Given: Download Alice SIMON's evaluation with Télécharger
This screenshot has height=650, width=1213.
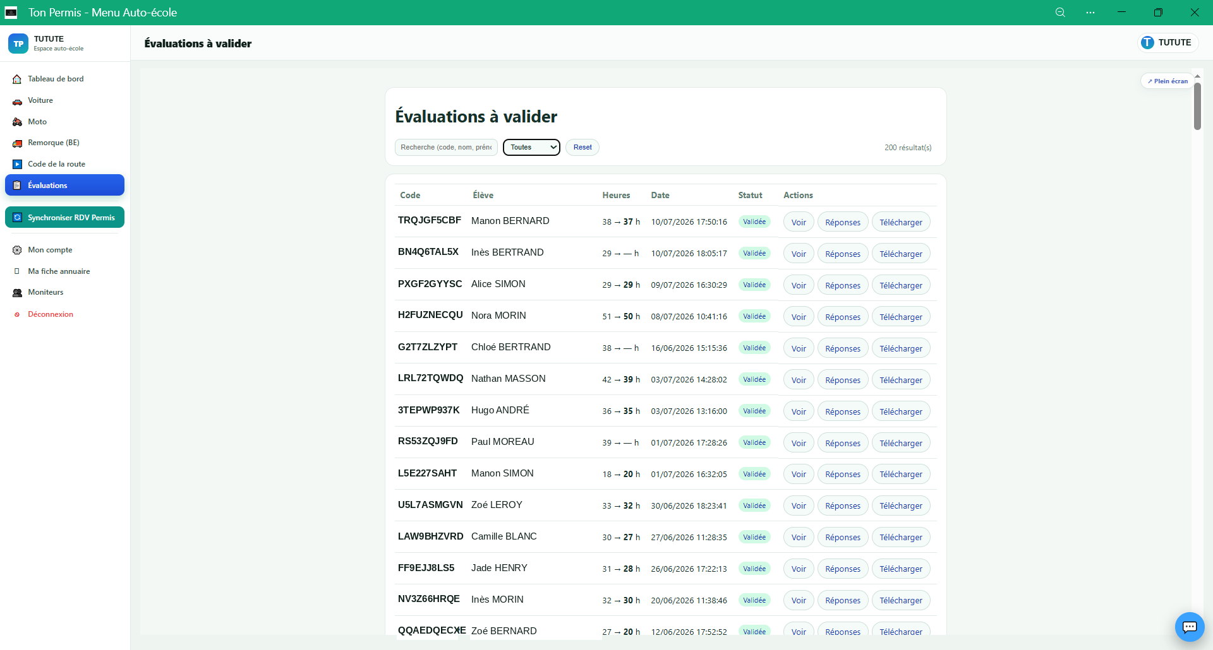Looking at the screenshot, I should pyautogui.click(x=901, y=285).
